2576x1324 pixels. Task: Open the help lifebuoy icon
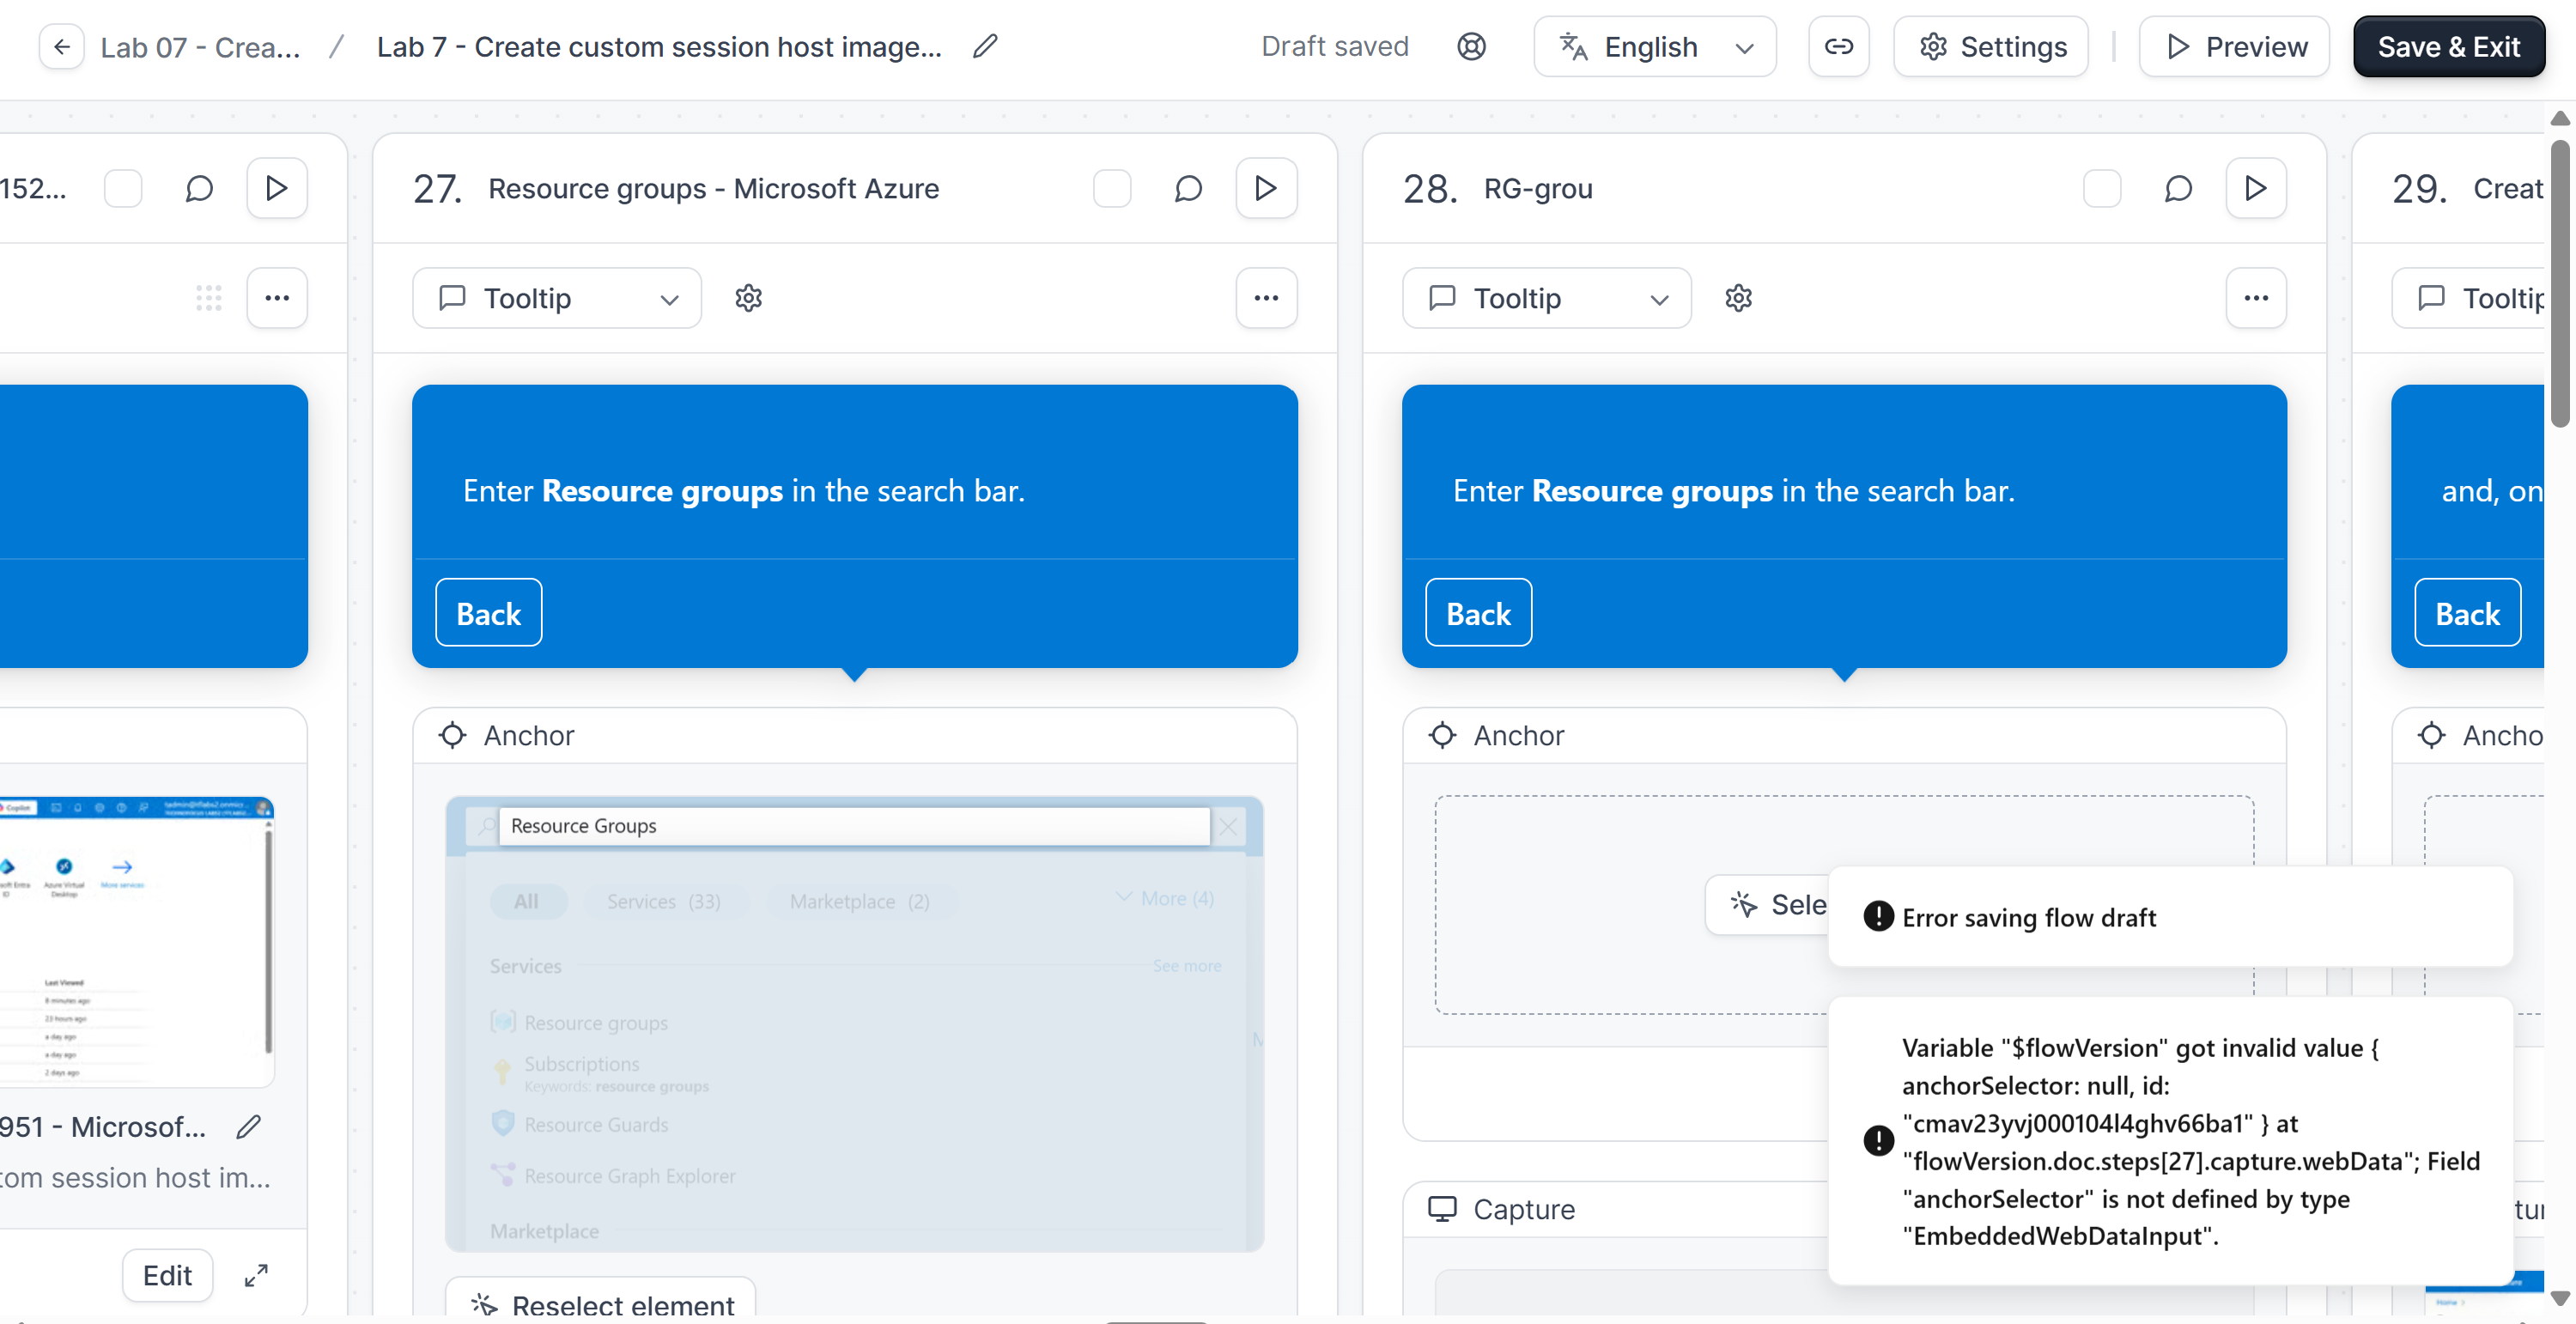coord(1471,47)
